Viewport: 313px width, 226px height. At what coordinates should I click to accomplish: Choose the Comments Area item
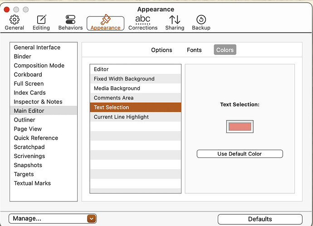(136, 98)
